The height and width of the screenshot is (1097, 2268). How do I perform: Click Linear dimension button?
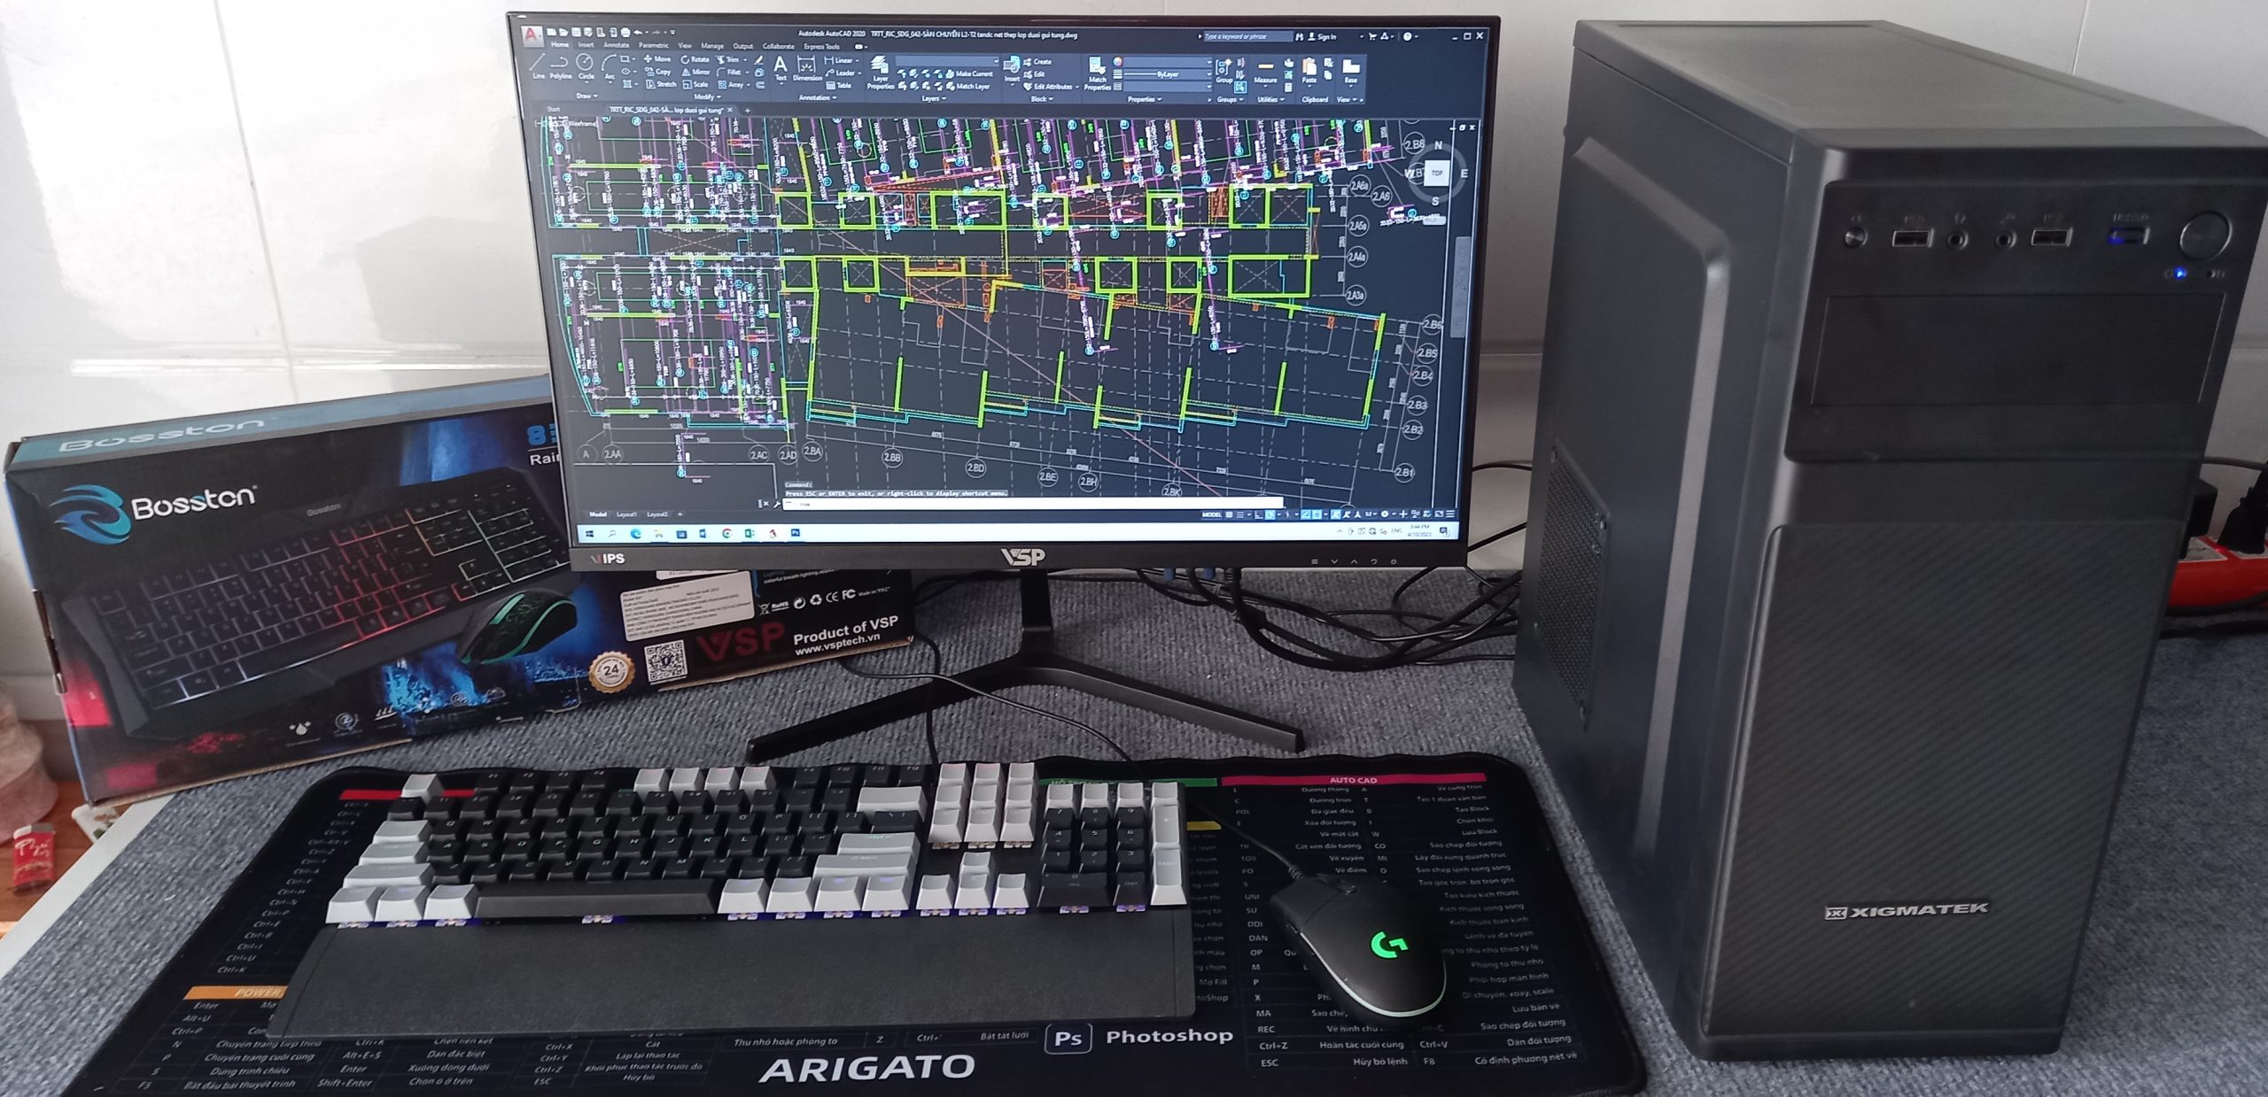[x=842, y=60]
